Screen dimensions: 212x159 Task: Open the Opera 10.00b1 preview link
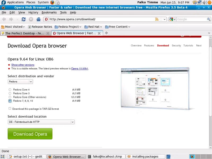pos(80,69)
